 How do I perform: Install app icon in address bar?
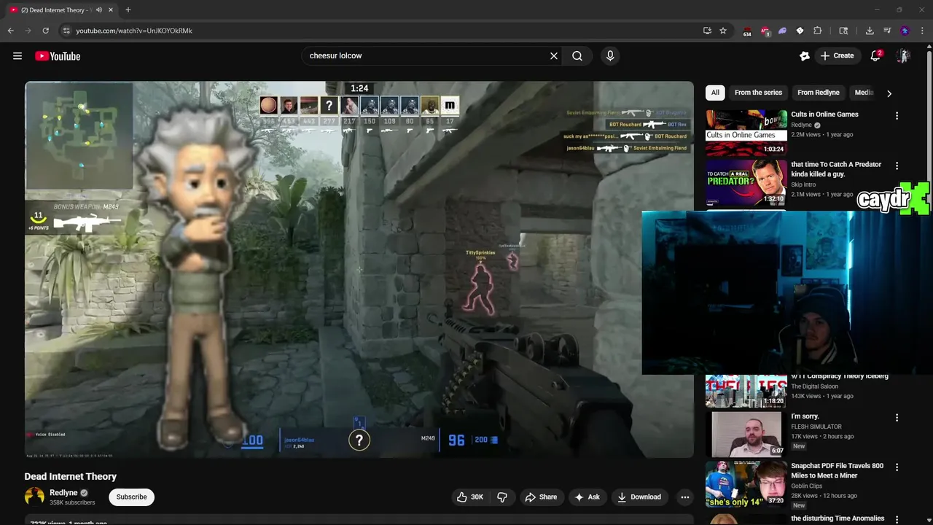[707, 31]
